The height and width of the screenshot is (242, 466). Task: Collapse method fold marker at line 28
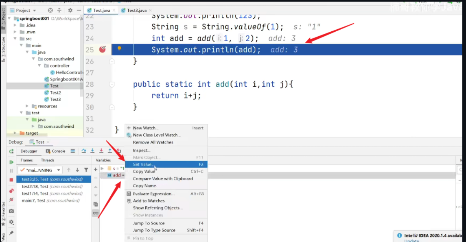[x=112, y=85]
